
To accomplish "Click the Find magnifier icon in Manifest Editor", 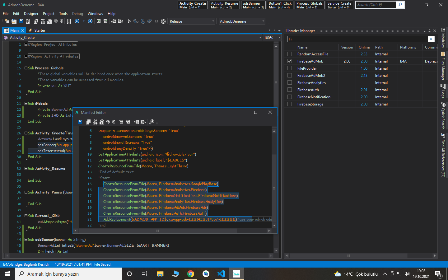I will (152, 122).
